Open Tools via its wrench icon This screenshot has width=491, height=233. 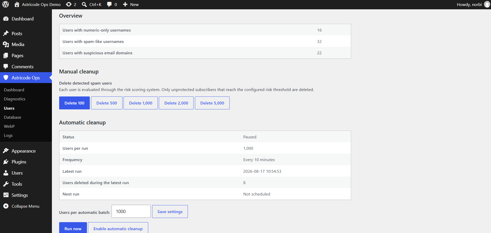pyautogui.click(x=6, y=184)
